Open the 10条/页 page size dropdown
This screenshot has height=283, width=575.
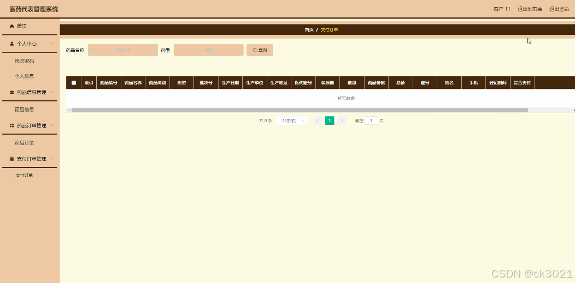pos(291,121)
